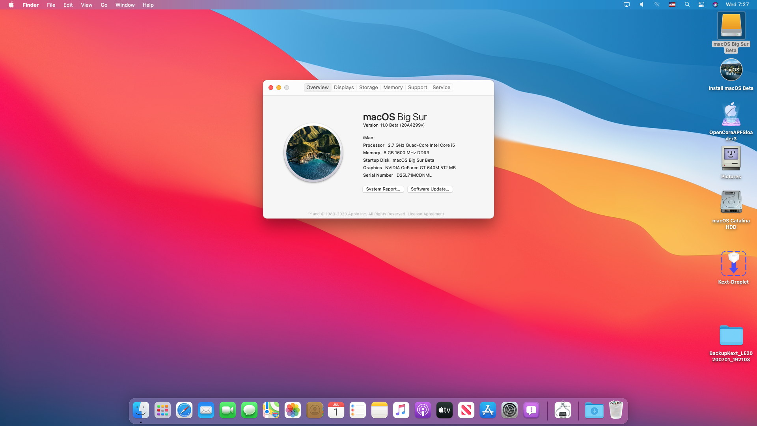This screenshot has width=757, height=426.
Task: Launch Notes from the Dock
Action: (x=379, y=411)
